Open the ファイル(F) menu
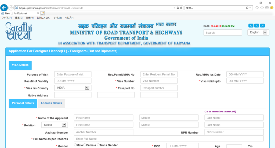 point(7,18)
